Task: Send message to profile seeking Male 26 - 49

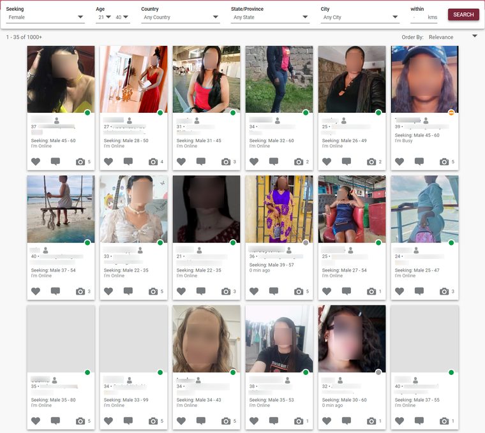Action: click(x=347, y=161)
